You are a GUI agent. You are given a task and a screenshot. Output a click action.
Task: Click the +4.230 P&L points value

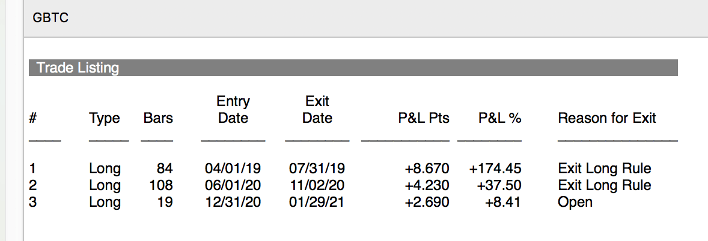[x=427, y=185]
